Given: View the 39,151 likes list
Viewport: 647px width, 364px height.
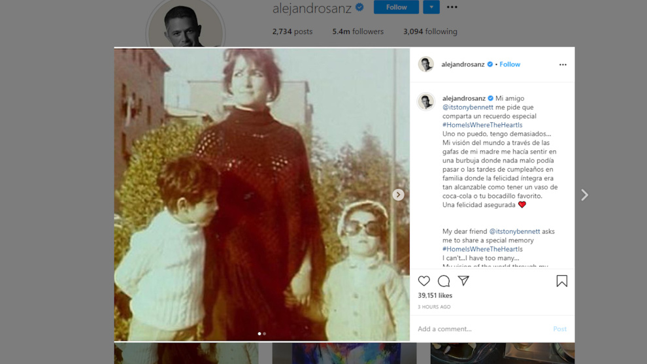Looking at the screenshot, I should coord(435,295).
